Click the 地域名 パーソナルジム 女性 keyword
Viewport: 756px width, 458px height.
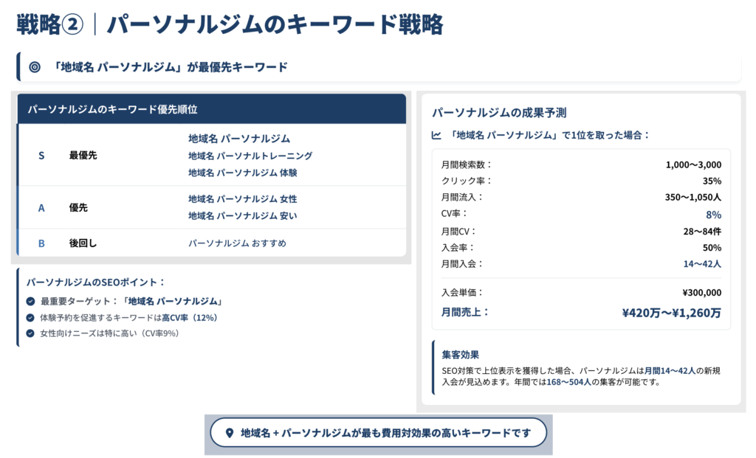[243, 198]
